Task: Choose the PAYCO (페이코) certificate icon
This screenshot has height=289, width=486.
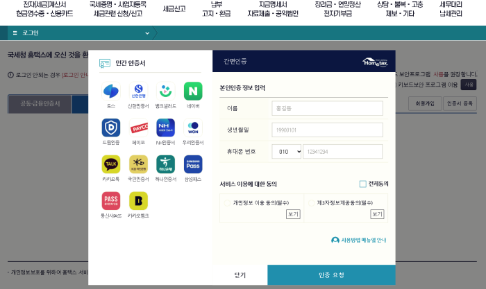Action: [x=138, y=128]
